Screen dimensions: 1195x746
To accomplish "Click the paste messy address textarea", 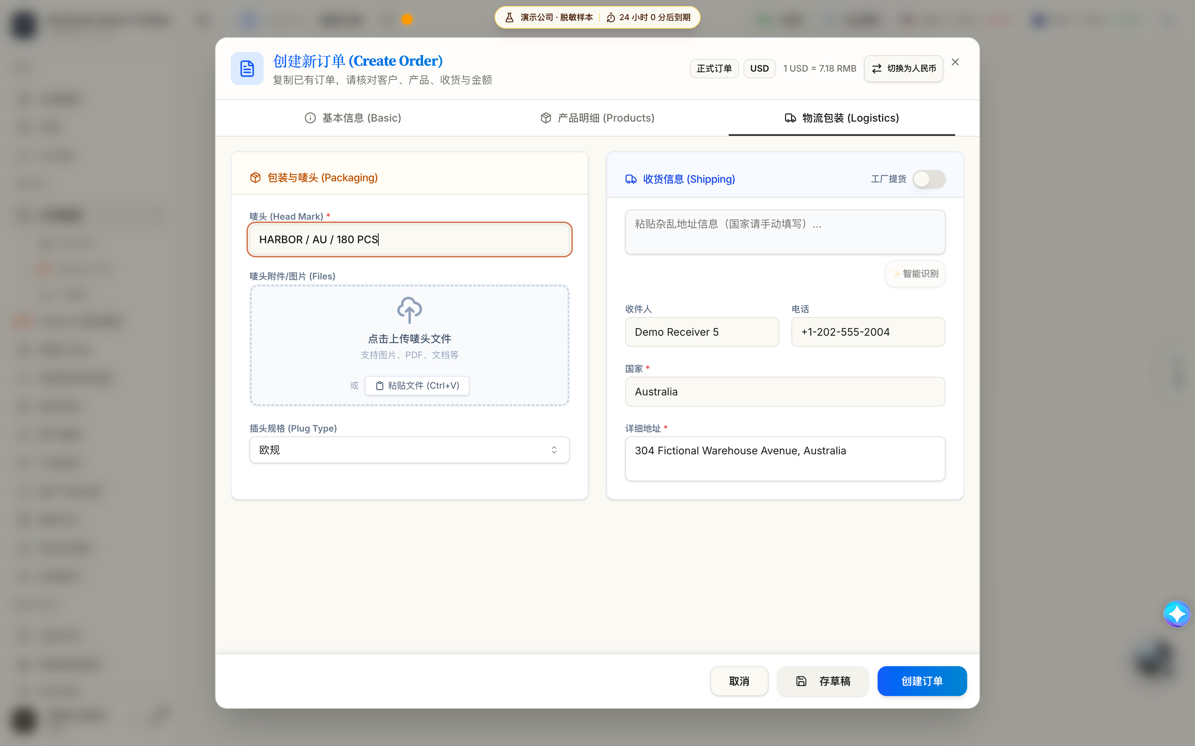I will [785, 232].
